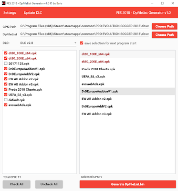178x191 pixels.
Task: Select dt80_200E_x64.cpk in selected list
Action: pyautogui.click(x=127, y=62)
